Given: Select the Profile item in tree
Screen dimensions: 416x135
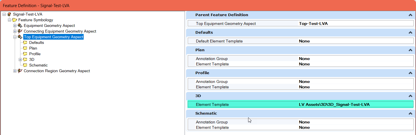Looking at the screenshot, I should point(35,54).
